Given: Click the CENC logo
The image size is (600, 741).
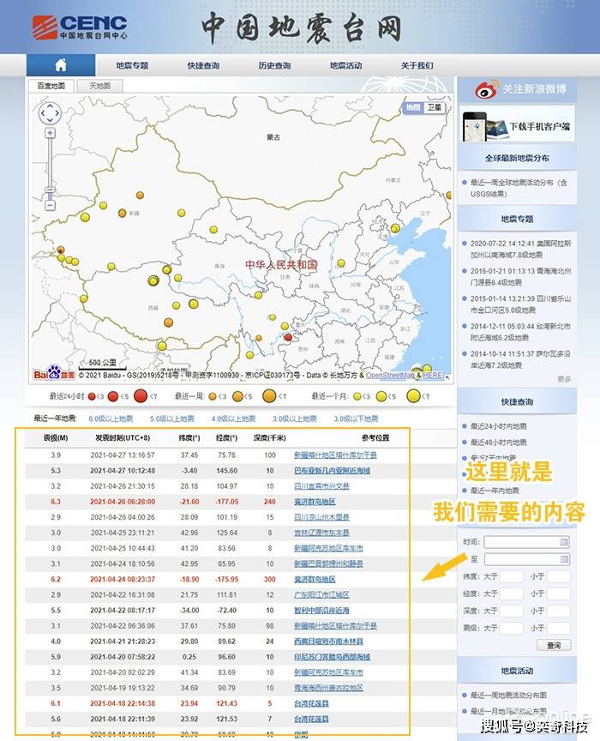Looking at the screenshot, I should pos(80,27).
